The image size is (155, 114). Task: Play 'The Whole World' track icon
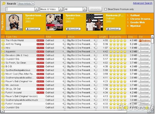click(x=3, y=41)
